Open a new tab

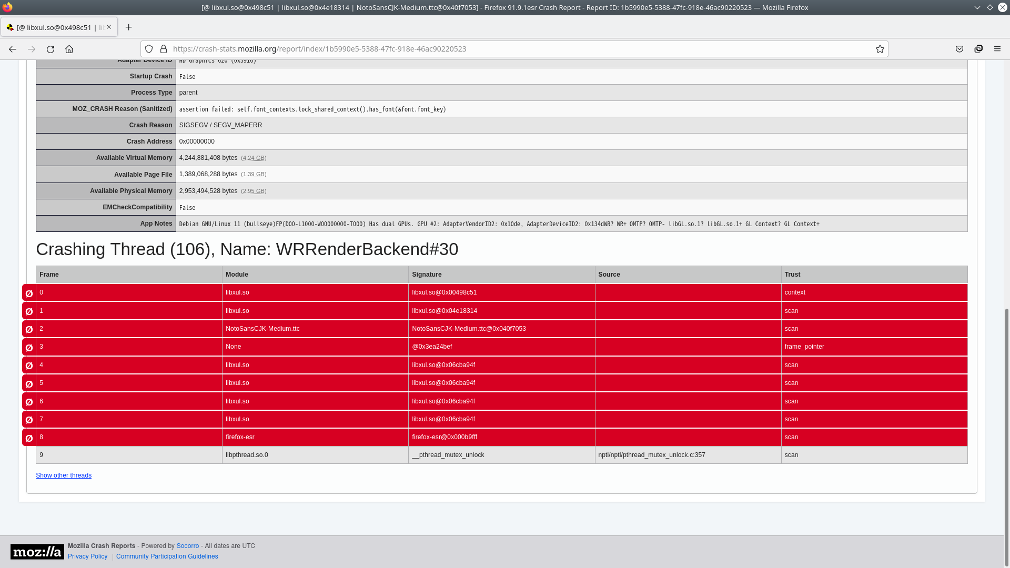[128, 27]
